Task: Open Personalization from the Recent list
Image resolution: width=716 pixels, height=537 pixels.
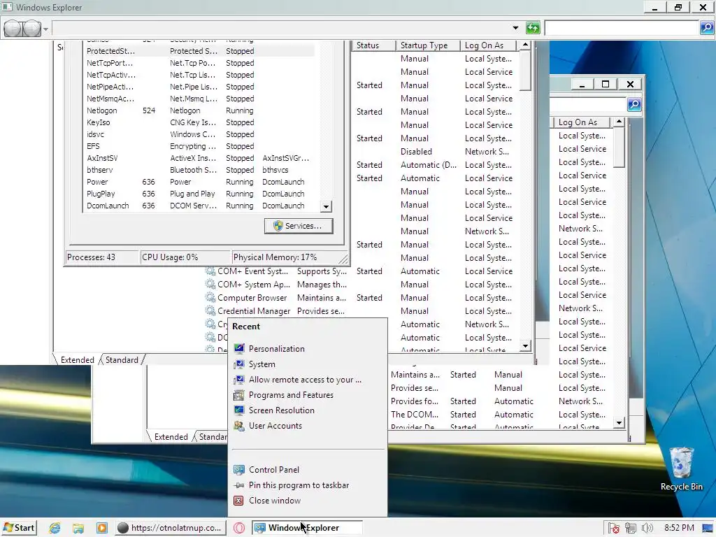Action: (x=276, y=349)
